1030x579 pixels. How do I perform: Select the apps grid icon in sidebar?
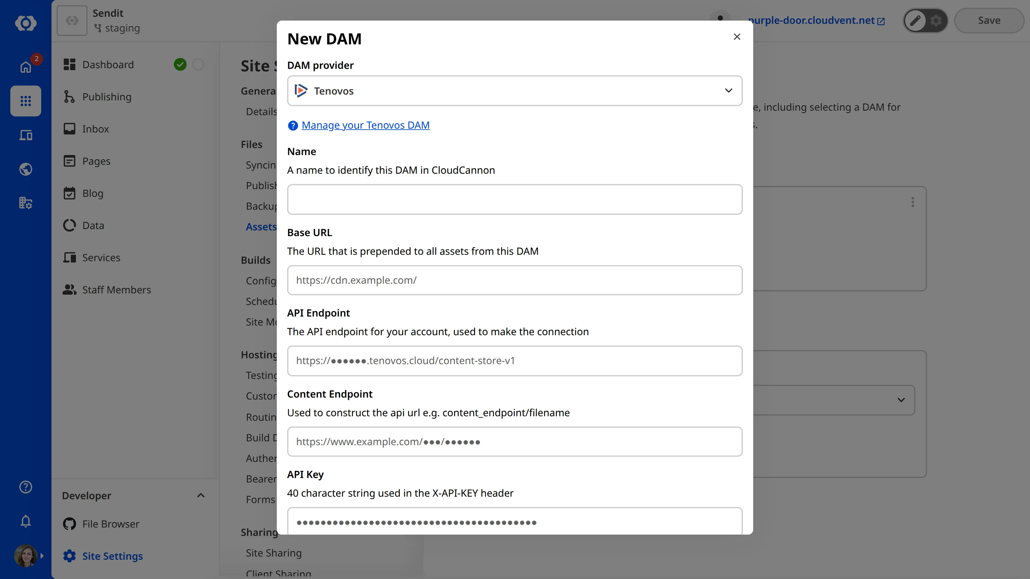click(26, 101)
